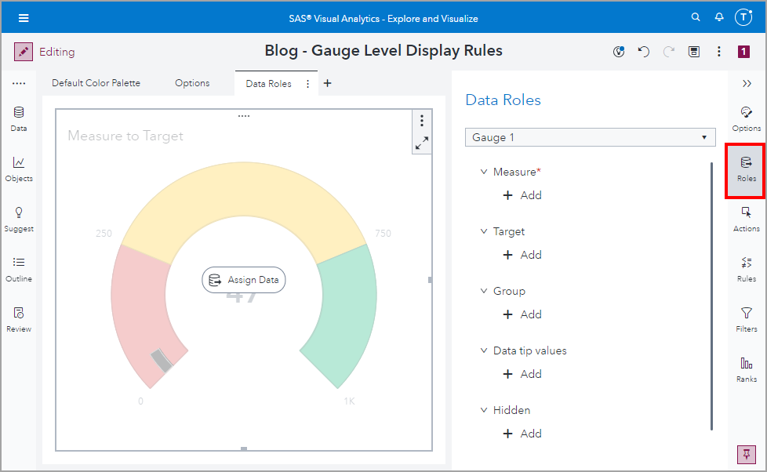Collapse the Measure section

(x=483, y=171)
